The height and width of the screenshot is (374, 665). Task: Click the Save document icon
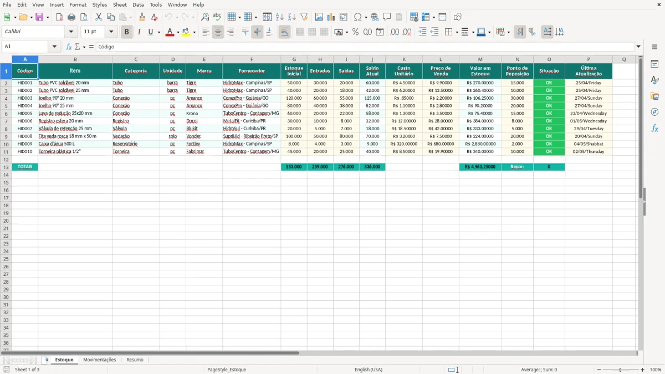tap(39, 17)
